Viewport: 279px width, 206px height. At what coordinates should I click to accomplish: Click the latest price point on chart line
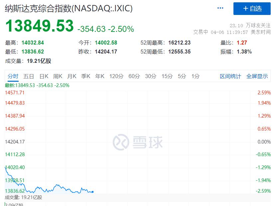92,192
